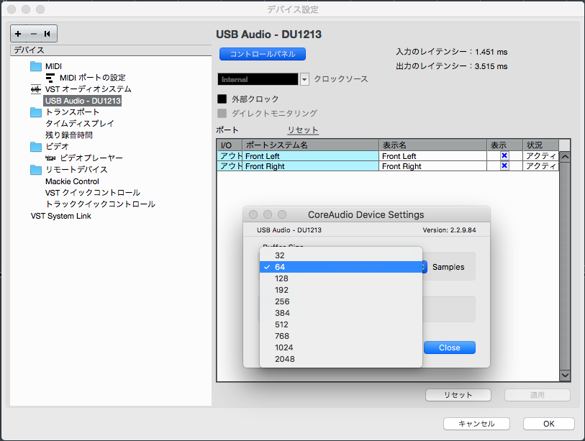The image size is (585, 441).
Task: Click the デバイス list header
Action: [x=111, y=50]
